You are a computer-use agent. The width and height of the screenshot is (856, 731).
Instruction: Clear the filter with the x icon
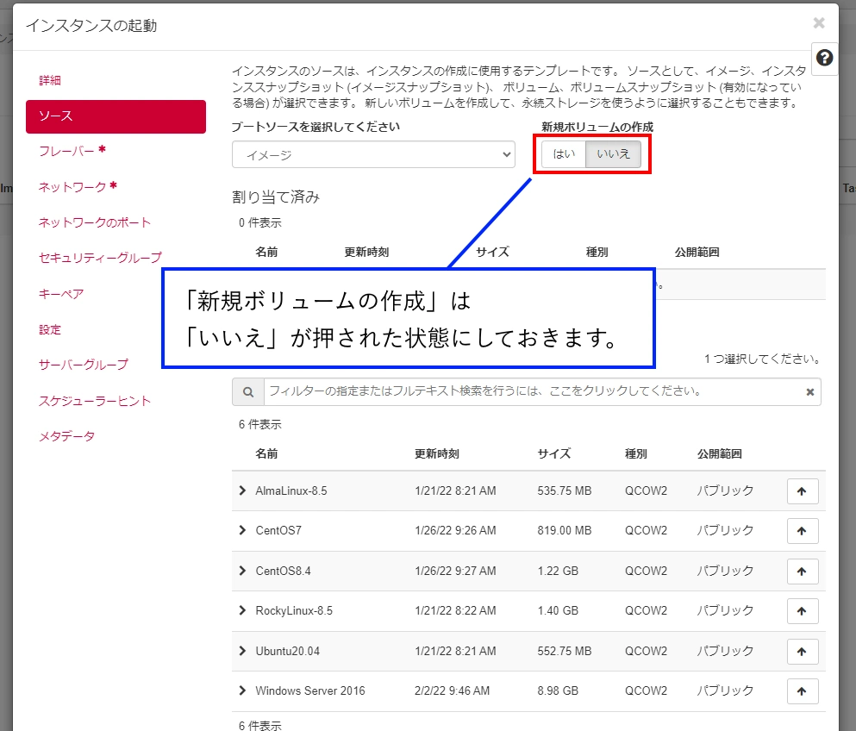[x=809, y=392]
